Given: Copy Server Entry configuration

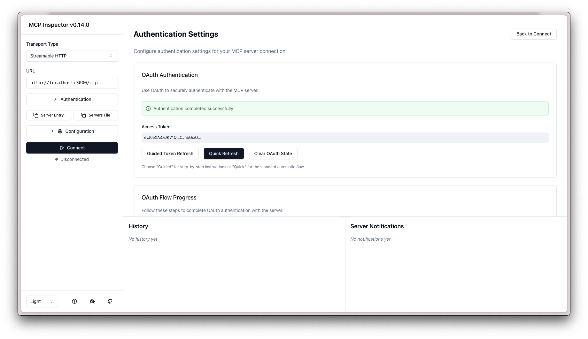Looking at the screenshot, I should tap(49, 115).
